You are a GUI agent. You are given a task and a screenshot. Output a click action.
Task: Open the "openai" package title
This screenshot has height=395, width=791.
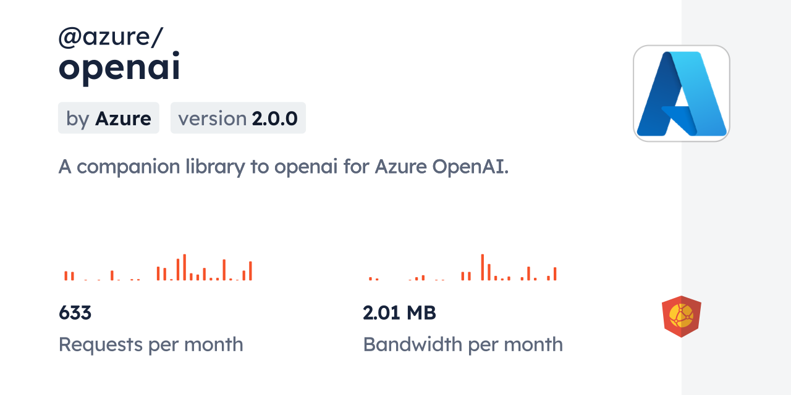pyautogui.click(x=119, y=69)
